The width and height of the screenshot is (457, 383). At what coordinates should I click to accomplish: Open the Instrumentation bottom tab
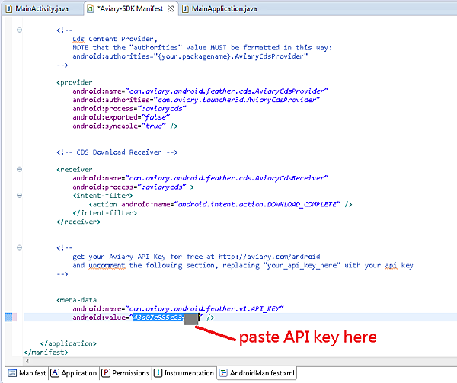point(184,373)
